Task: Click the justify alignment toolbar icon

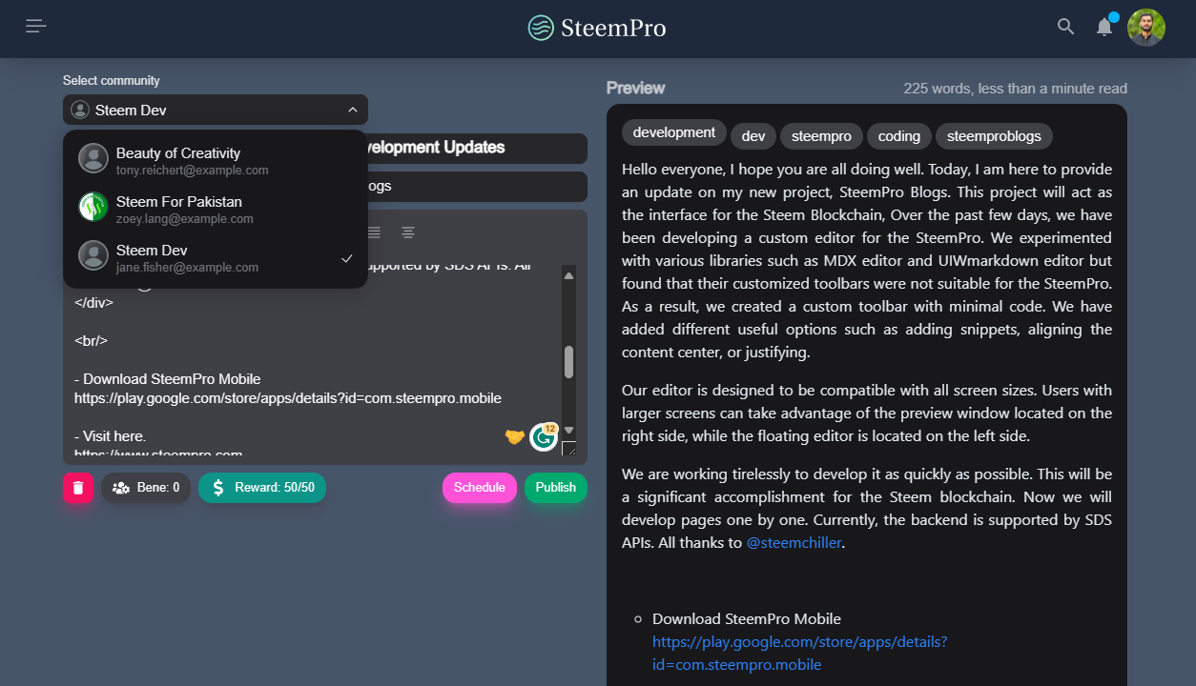Action: pos(374,232)
